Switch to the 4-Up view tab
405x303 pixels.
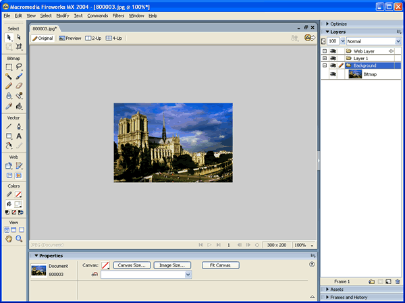(114, 38)
